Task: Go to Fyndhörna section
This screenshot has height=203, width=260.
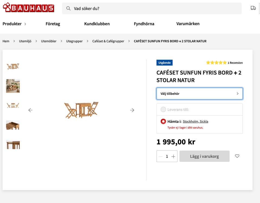Action: 144,24
